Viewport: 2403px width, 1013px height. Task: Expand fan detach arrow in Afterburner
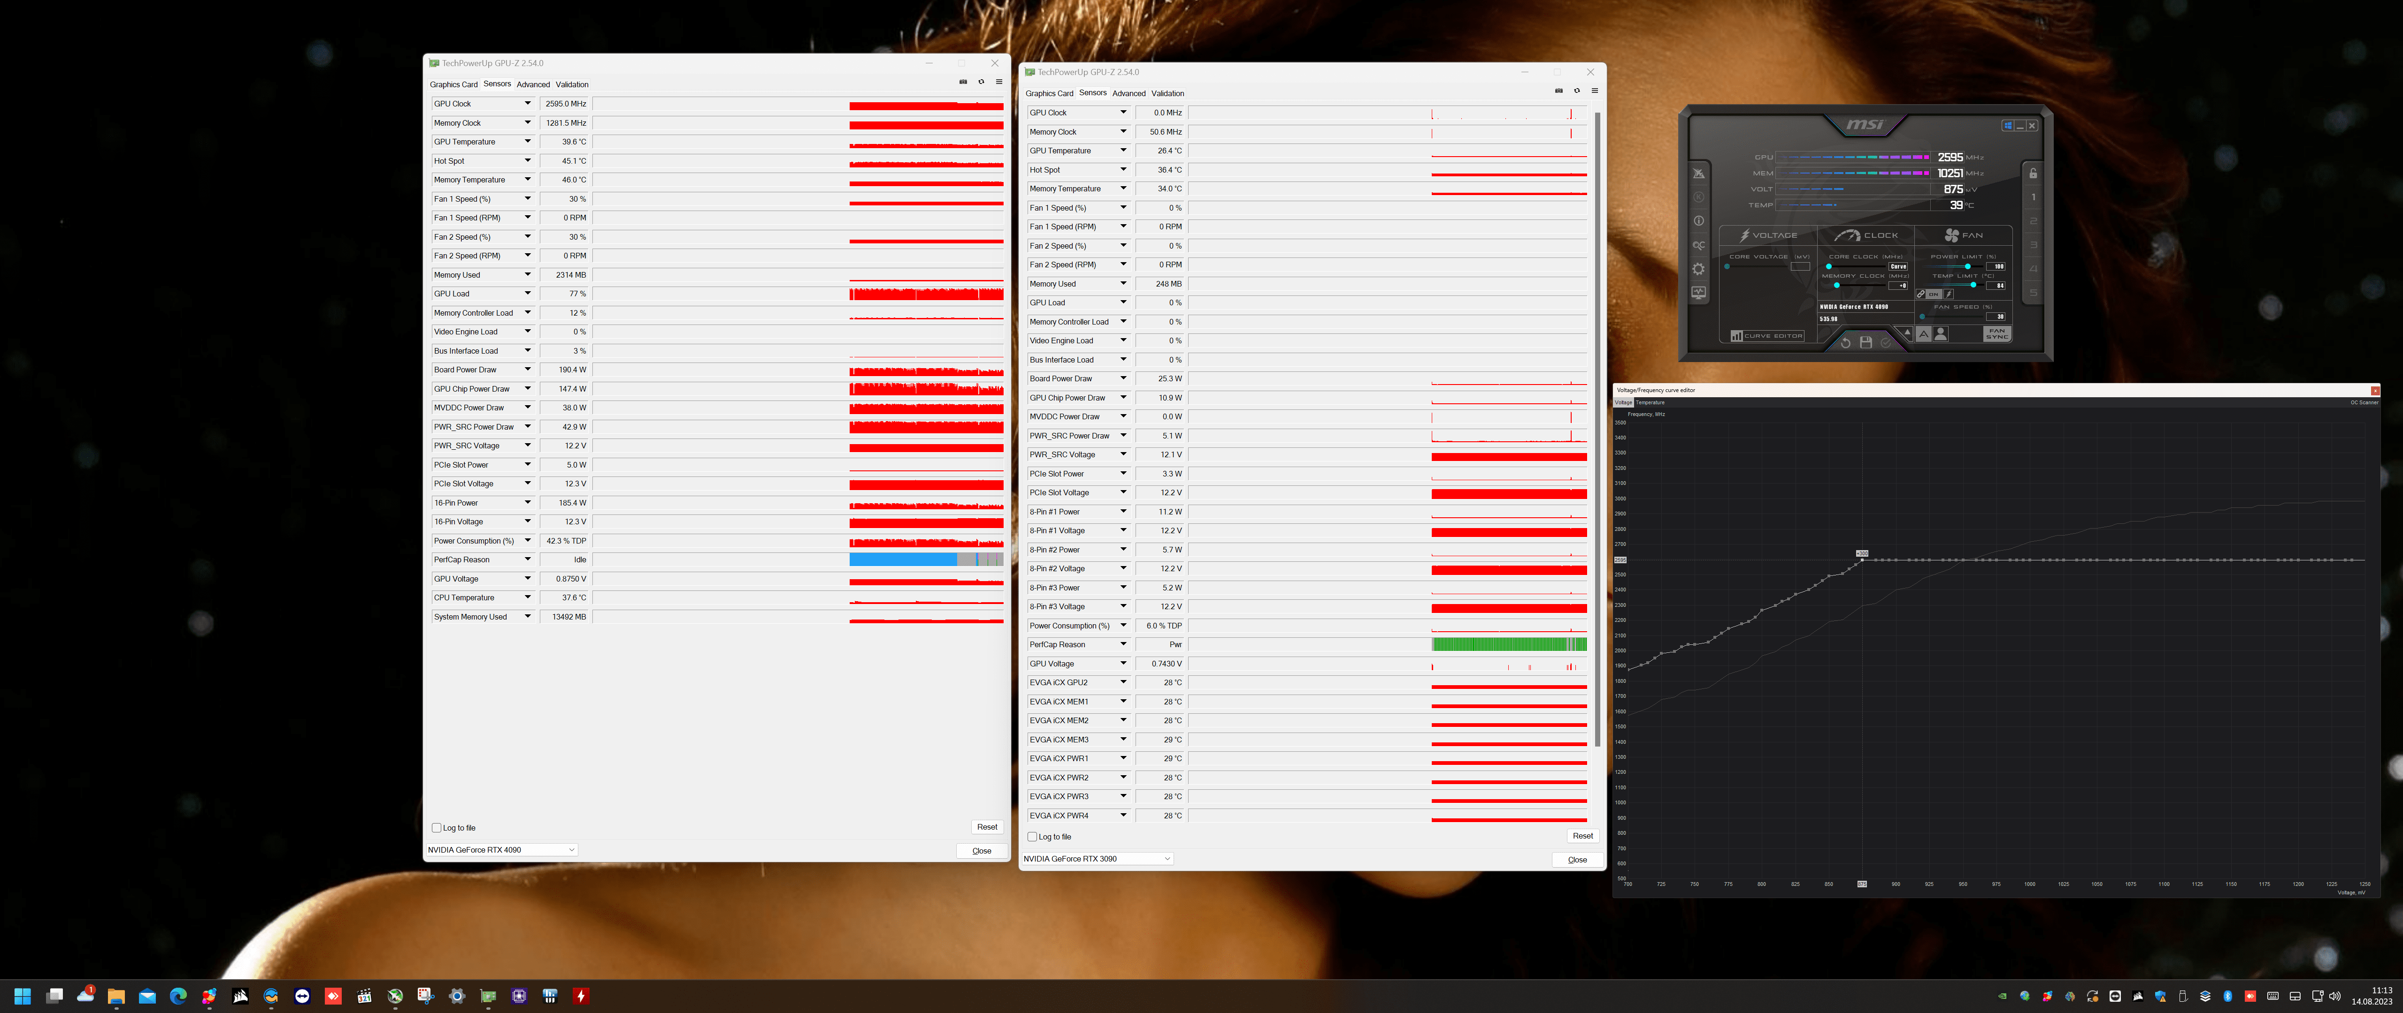coord(1907,332)
